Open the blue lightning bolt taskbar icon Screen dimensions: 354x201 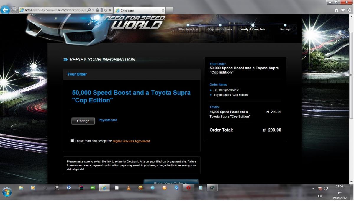(69, 188)
